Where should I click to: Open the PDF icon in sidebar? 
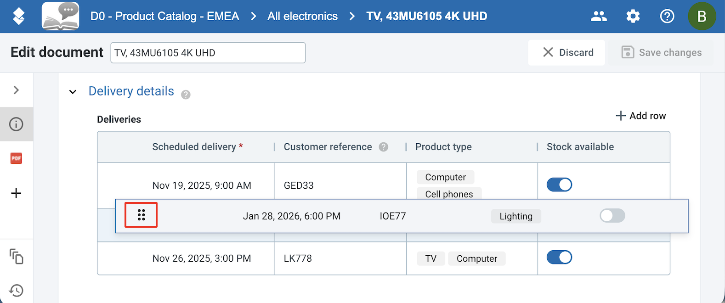click(16, 158)
